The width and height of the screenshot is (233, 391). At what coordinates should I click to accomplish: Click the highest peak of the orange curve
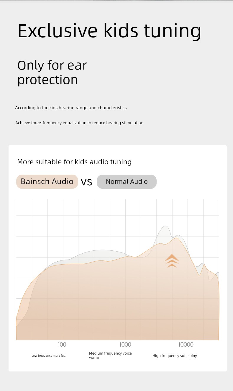[176, 238]
